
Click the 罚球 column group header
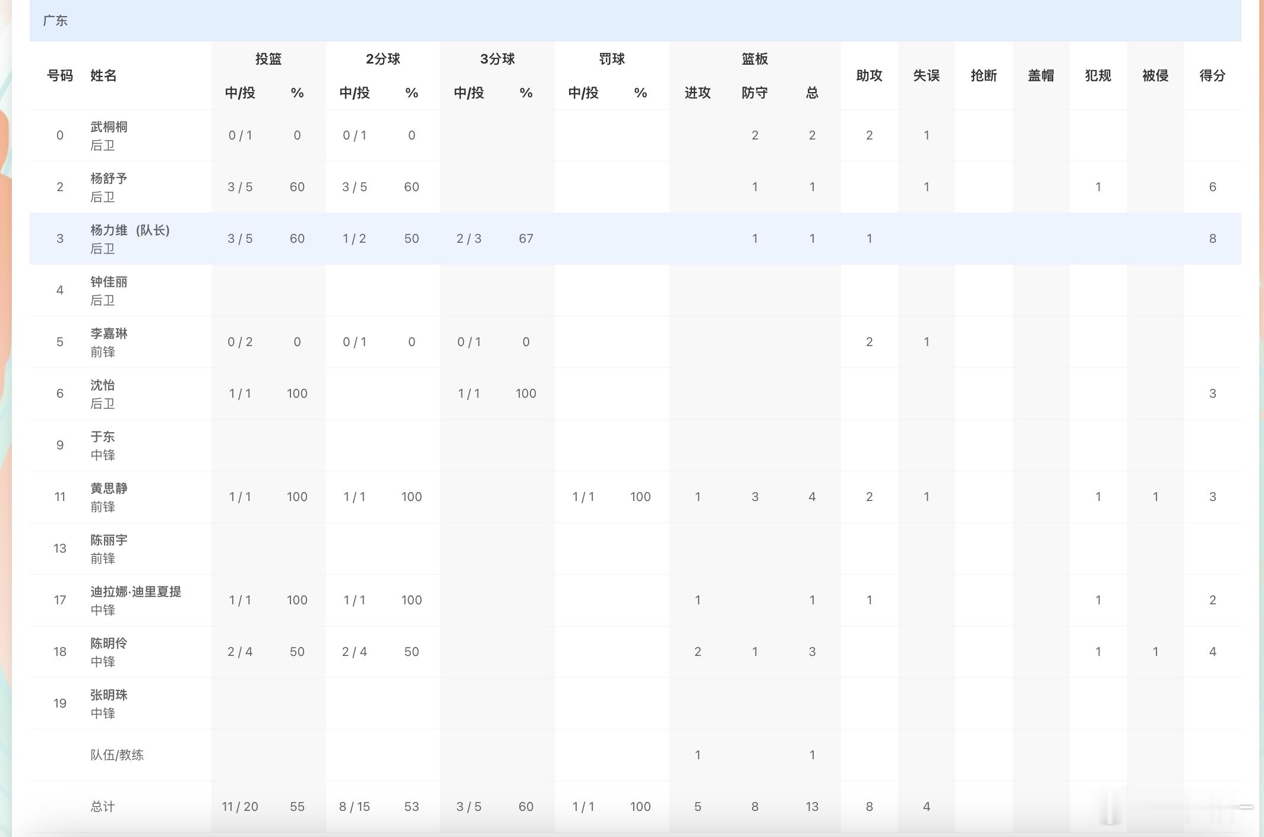612,59
